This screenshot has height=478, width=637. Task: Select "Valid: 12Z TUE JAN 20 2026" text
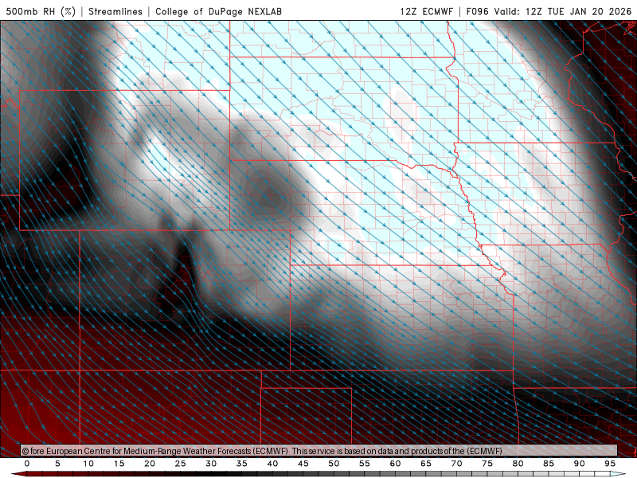pyautogui.click(x=562, y=11)
